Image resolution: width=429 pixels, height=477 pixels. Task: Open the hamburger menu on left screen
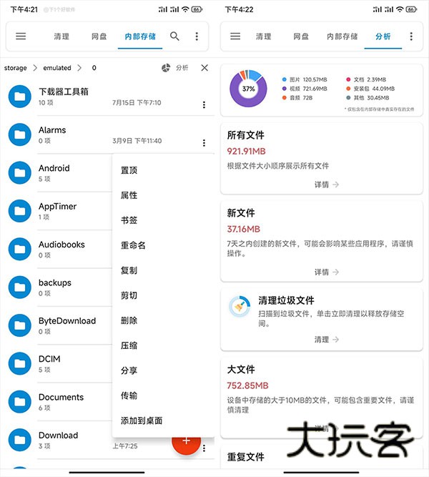(x=21, y=36)
